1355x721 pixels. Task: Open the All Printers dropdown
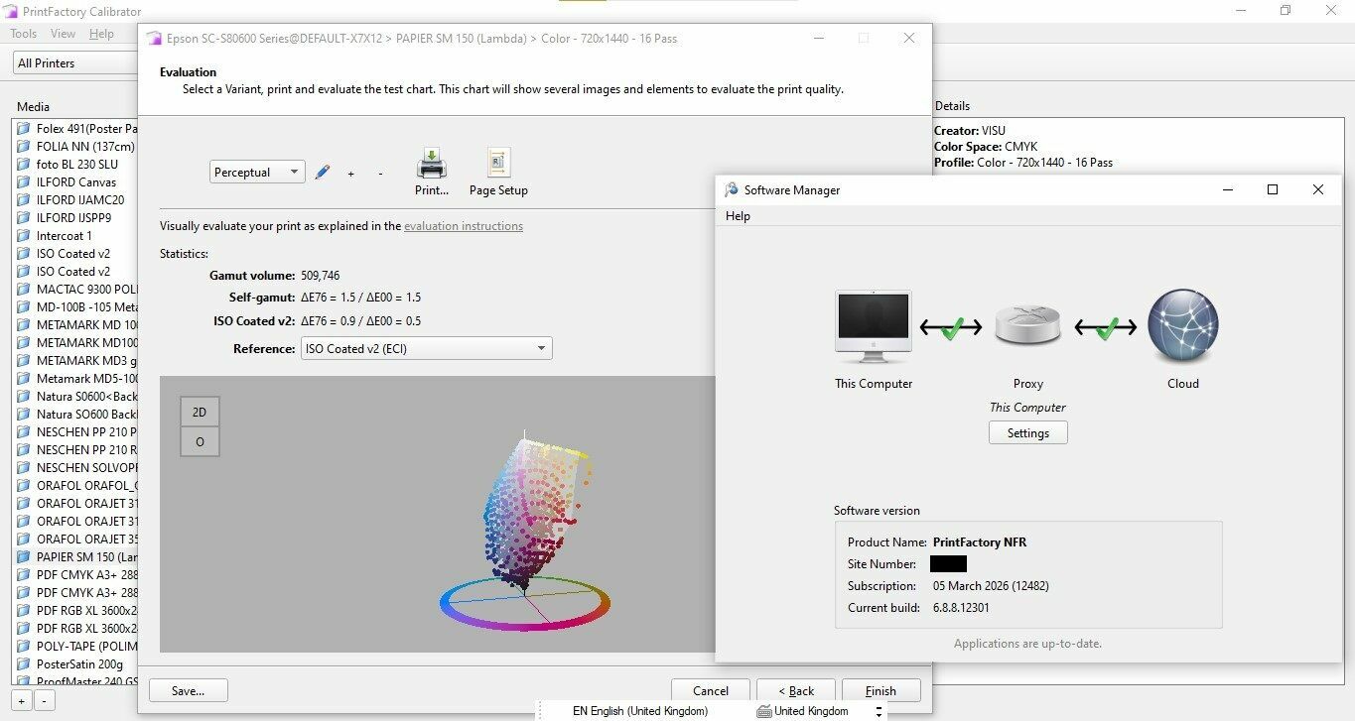[x=74, y=63]
